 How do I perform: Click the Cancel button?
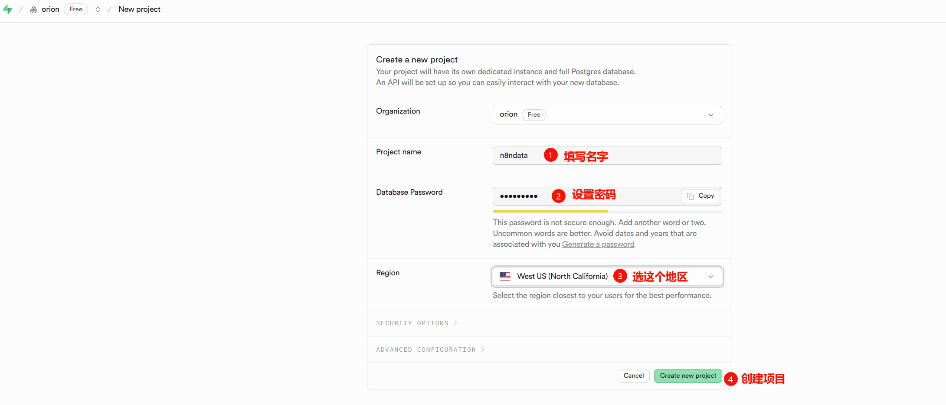(x=633, y=376)
